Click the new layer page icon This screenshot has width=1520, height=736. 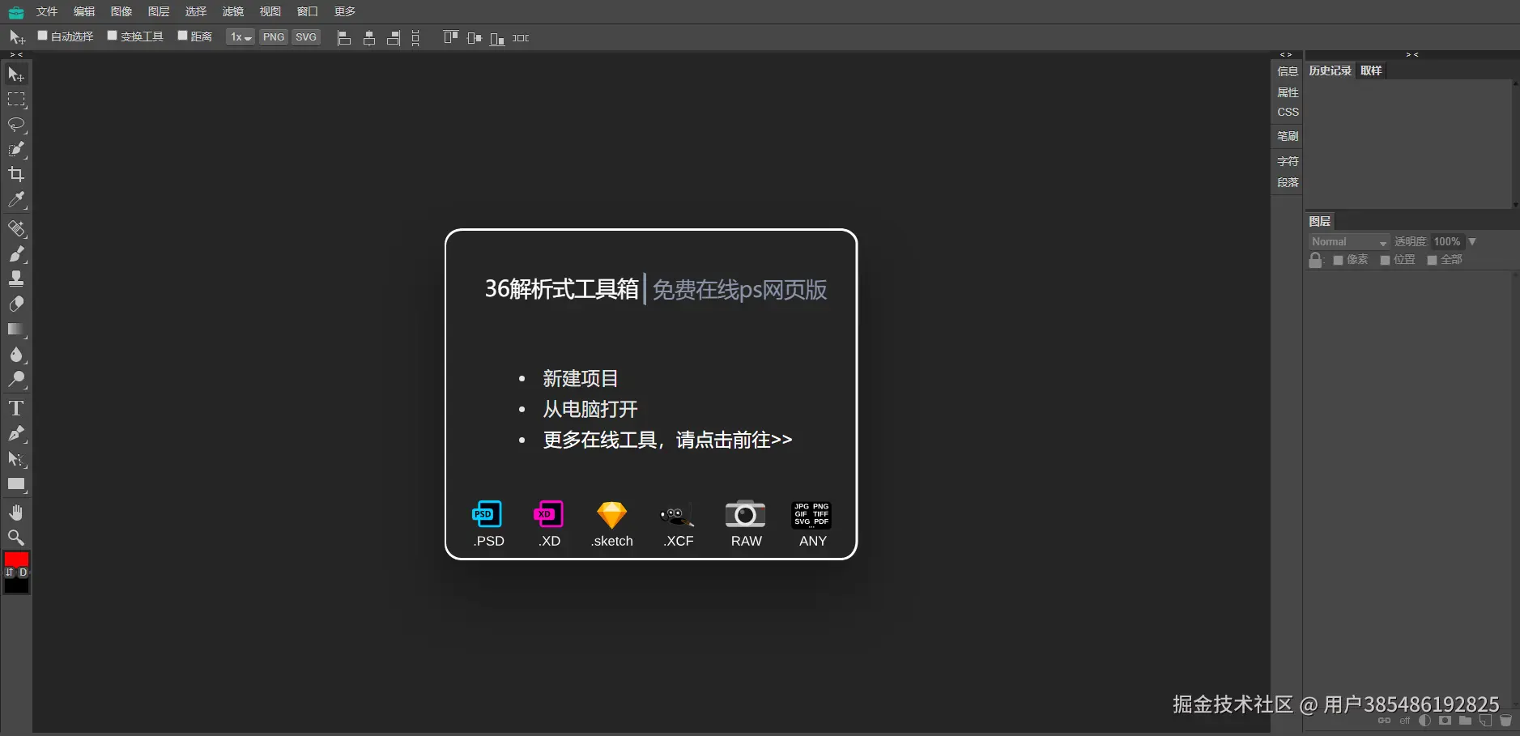click(1485, 720)
